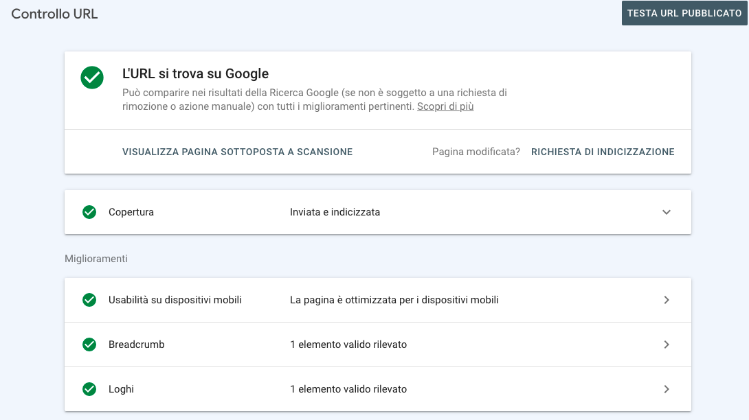Click the TESTA URL PUBBLICATO button
The width and height of the screenshot is (749, 420).
point(684,13)
